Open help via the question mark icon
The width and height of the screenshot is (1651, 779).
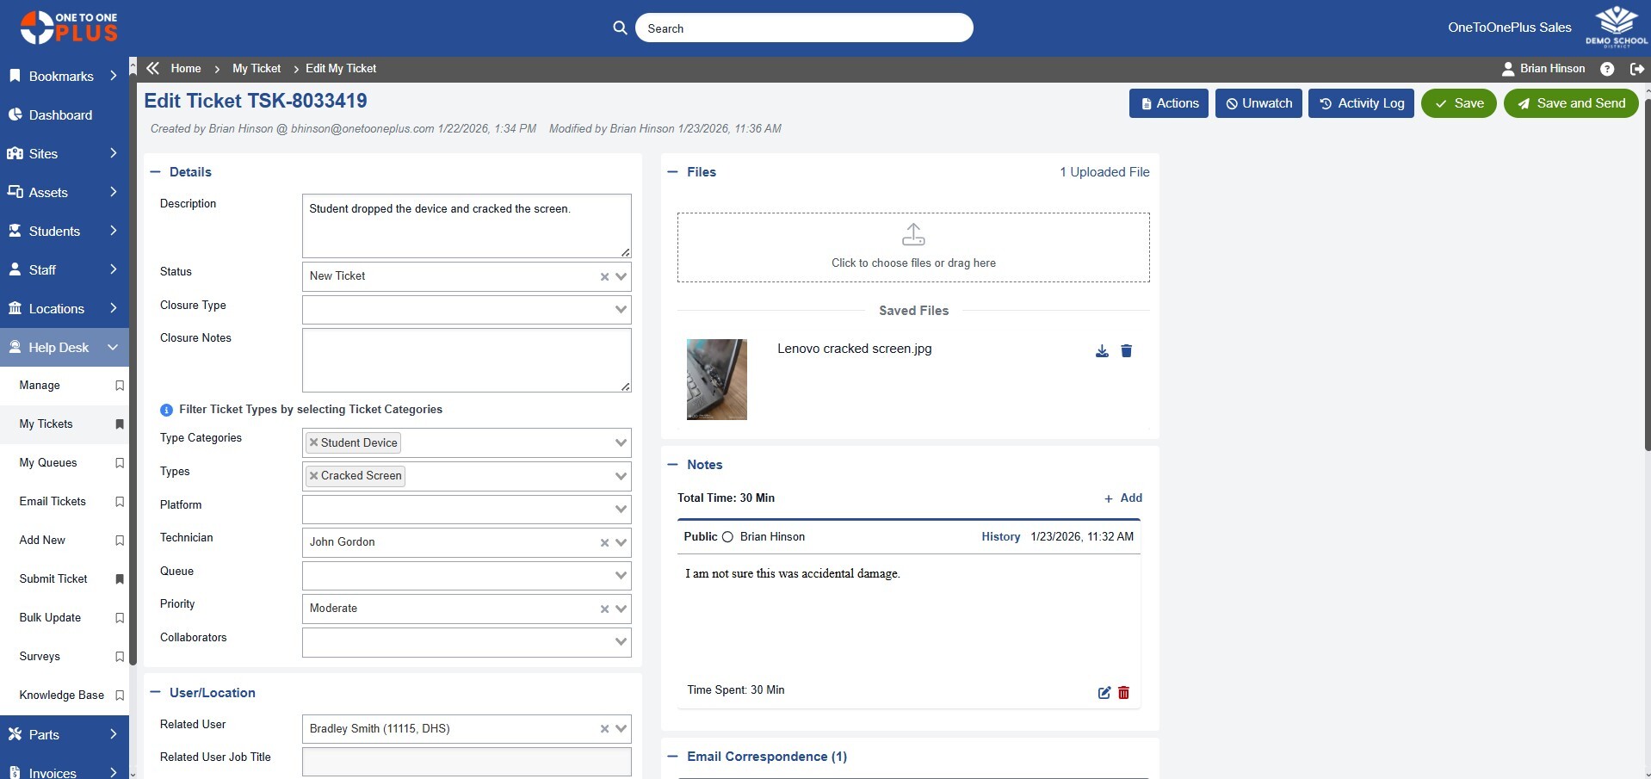[1606, 69]
